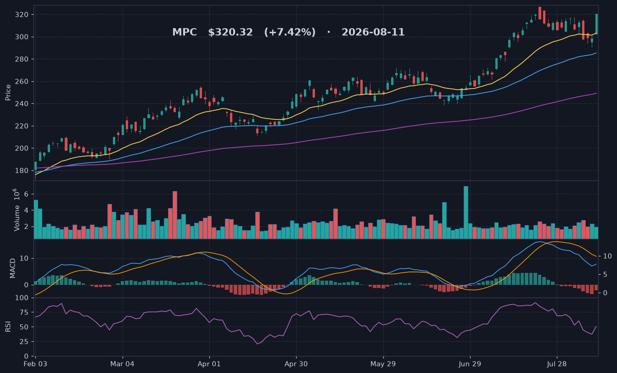Click the Price axis label
This screenshot has height=373, width=617.
[8, 92]
